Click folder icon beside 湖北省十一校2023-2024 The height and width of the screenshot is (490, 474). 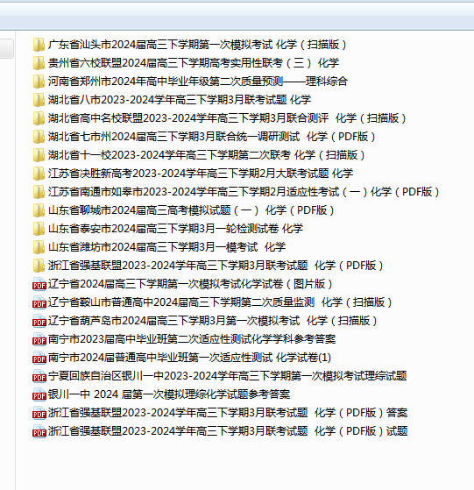tap(39, 155)
